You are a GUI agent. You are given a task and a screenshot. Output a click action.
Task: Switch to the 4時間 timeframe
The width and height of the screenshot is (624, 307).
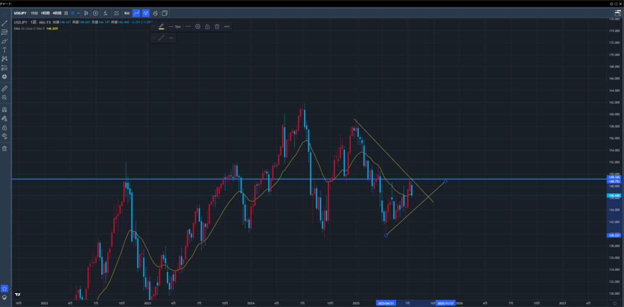tap(57, 13)
